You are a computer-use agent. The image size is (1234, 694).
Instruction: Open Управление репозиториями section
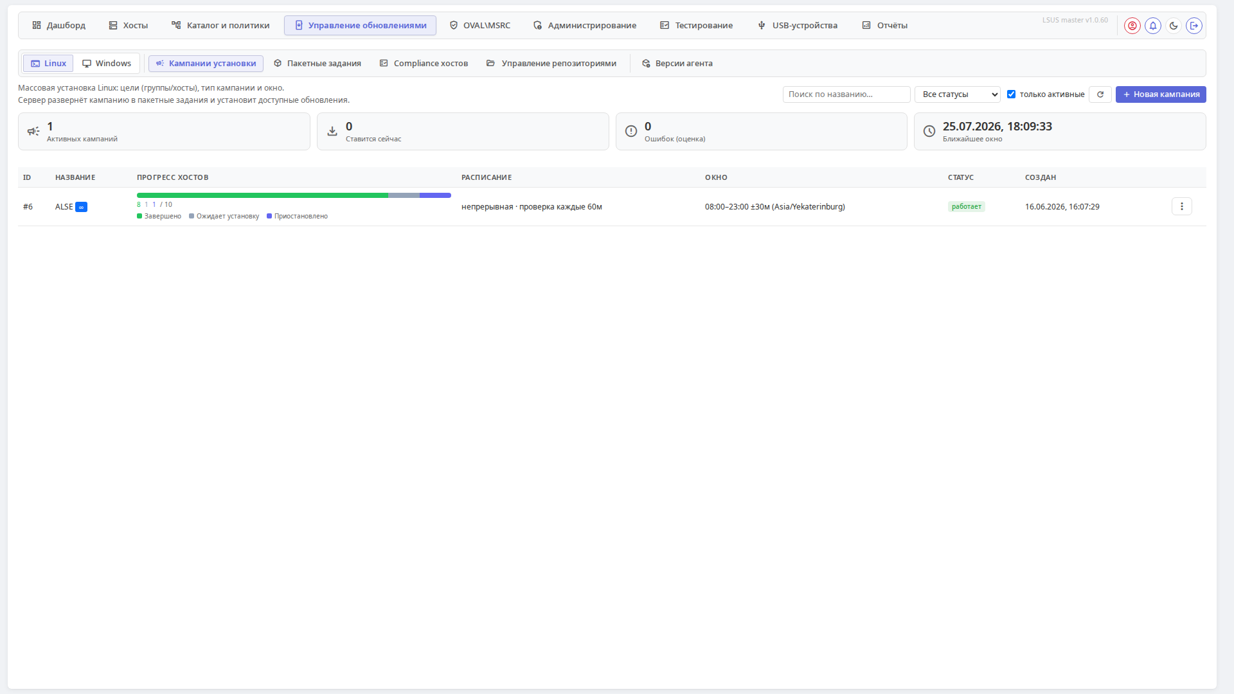point(551,63)
